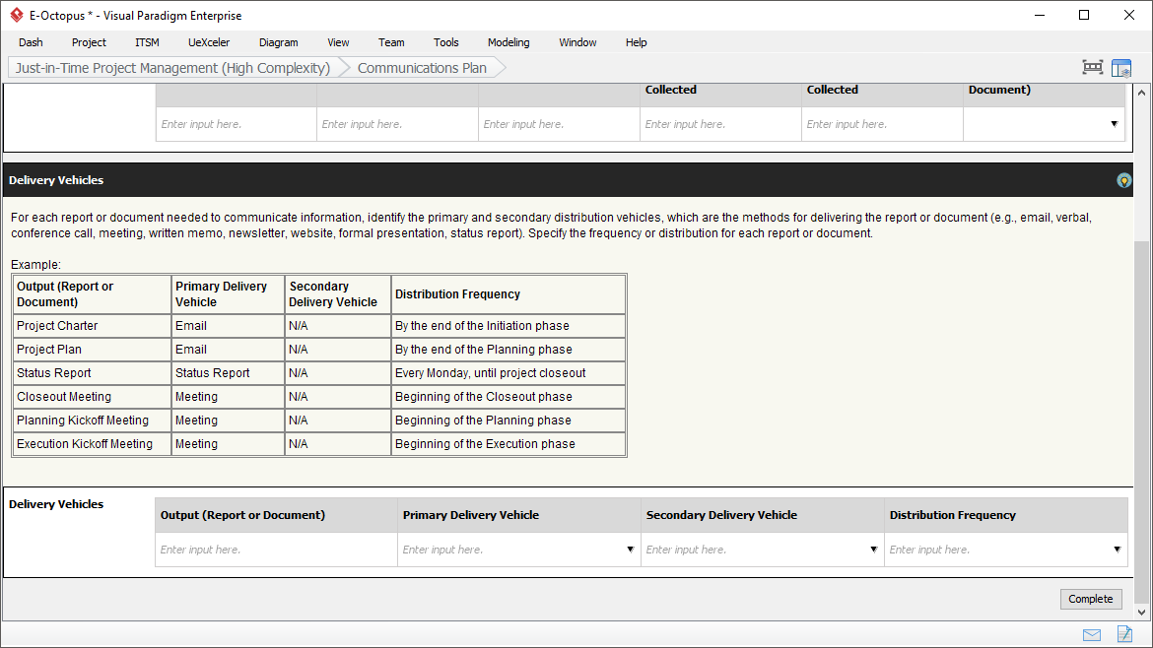Open the panel layout icon at top right
Viewport: 1153px width, 648px height.
(x=1121, y=68)
